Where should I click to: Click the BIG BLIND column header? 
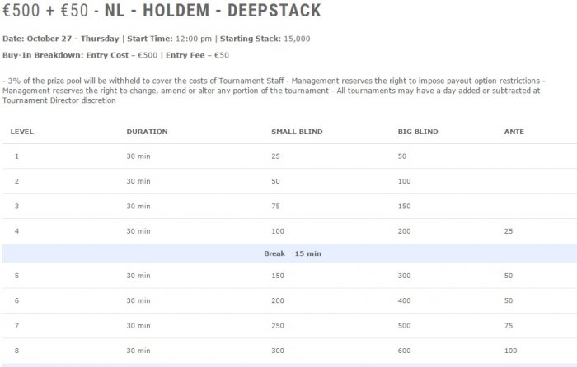coord(418,132)
